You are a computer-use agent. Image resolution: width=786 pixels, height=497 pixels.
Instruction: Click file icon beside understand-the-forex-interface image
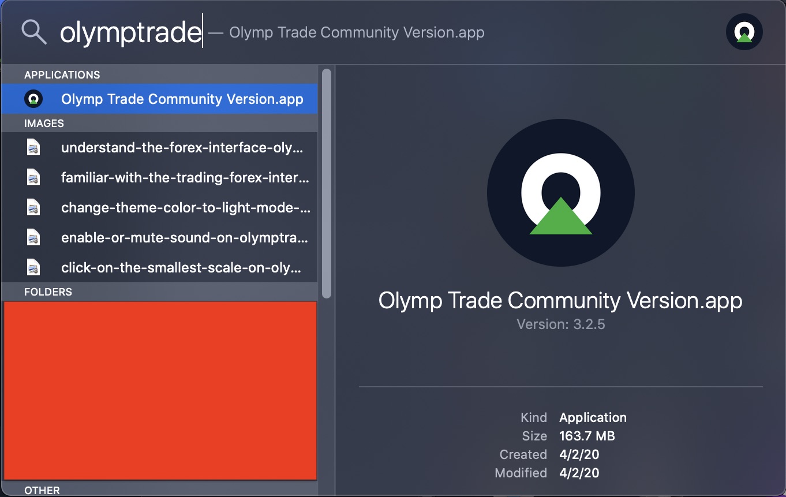click(33, 148)
